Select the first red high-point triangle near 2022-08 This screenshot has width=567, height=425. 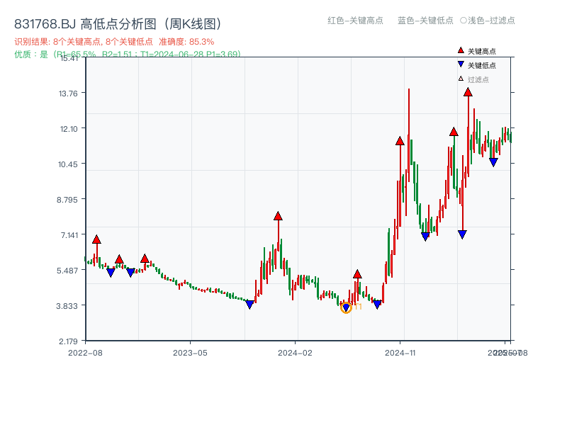[x=96, y=239]
